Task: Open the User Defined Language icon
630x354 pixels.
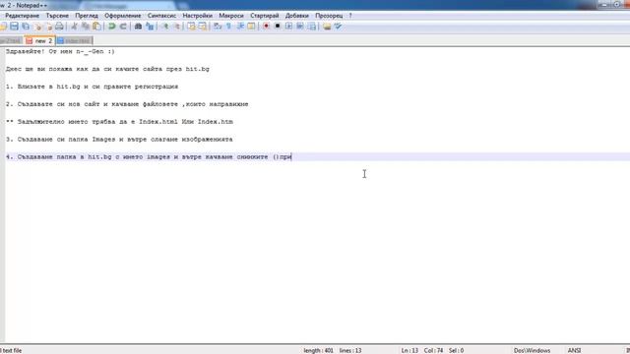Action: 252,27
